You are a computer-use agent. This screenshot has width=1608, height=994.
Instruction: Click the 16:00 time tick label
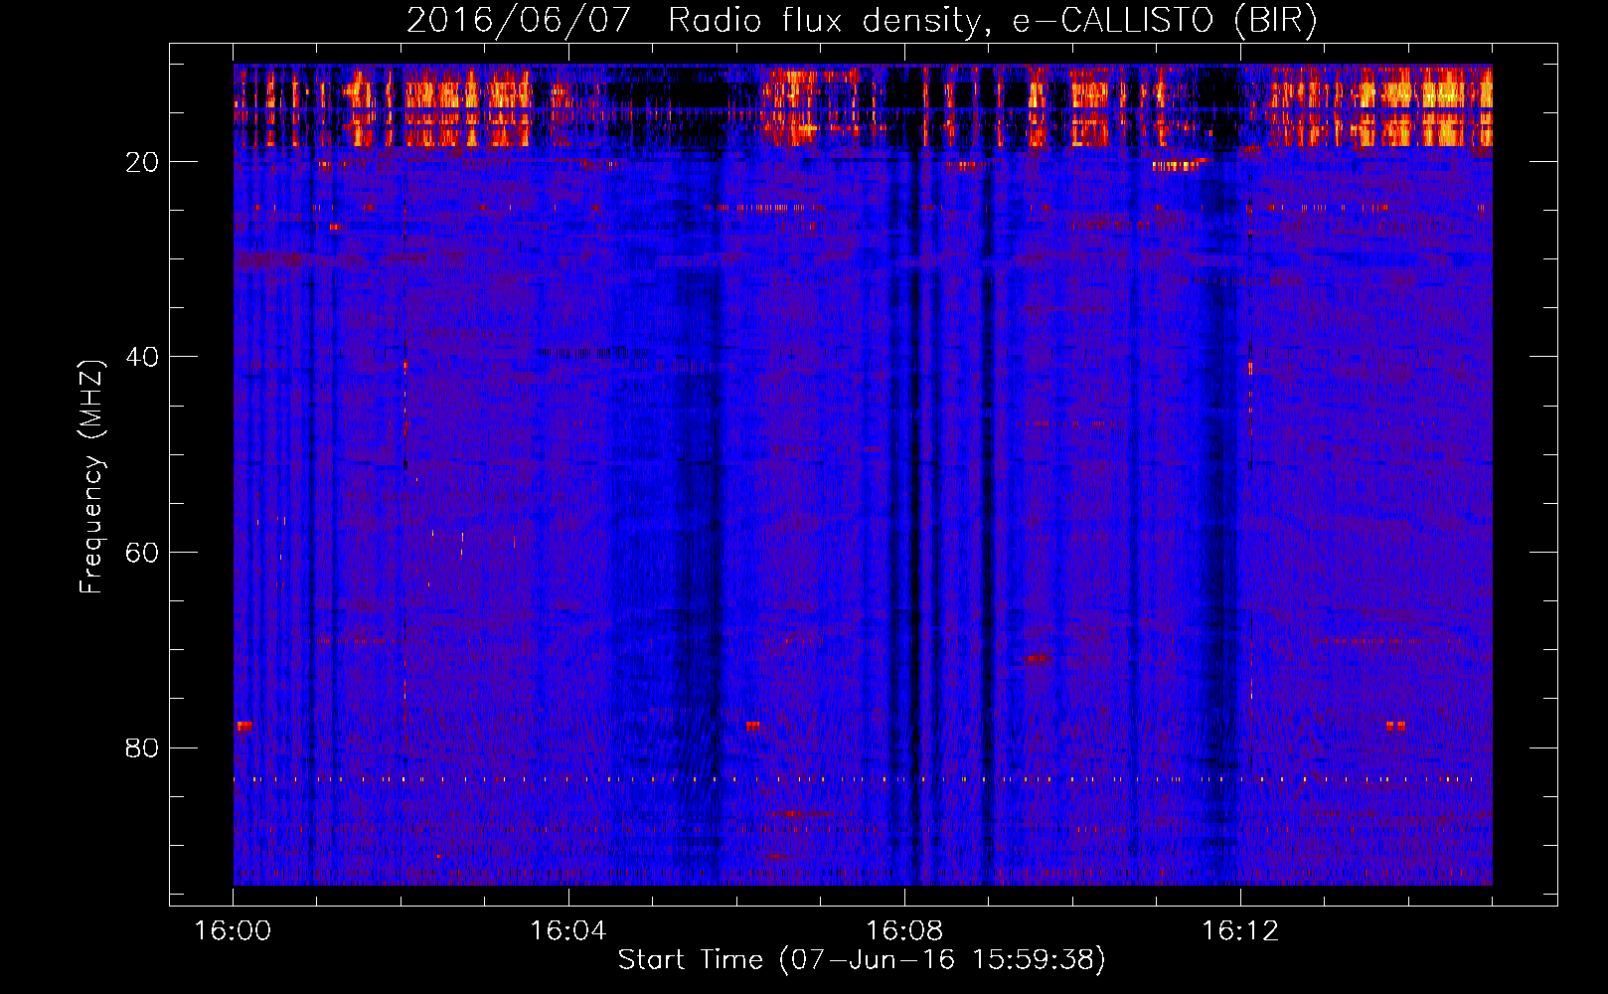233,931
